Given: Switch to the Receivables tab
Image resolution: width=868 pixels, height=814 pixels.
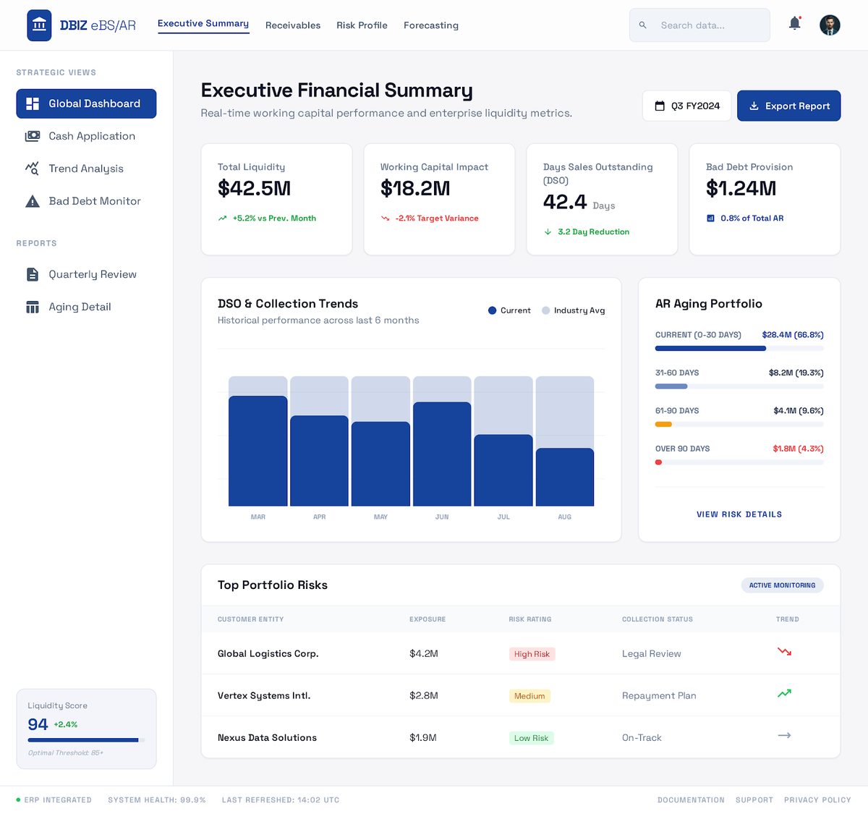Looking at the screenshot, I should 293,25.
